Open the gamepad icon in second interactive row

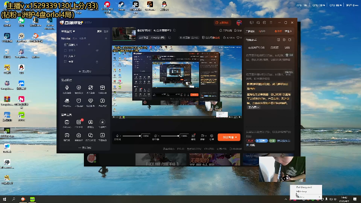pos(67,101)
